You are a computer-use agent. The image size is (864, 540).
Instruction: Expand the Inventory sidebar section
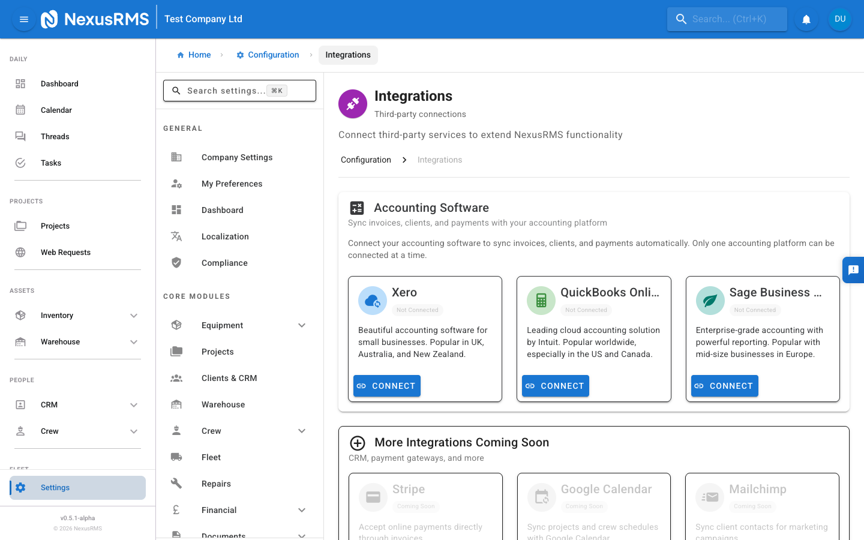pos(134,315)
